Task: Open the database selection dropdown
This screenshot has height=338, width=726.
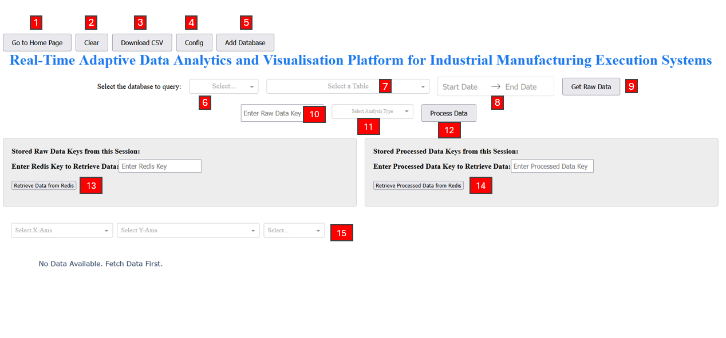Action: (x=223, y=86)
